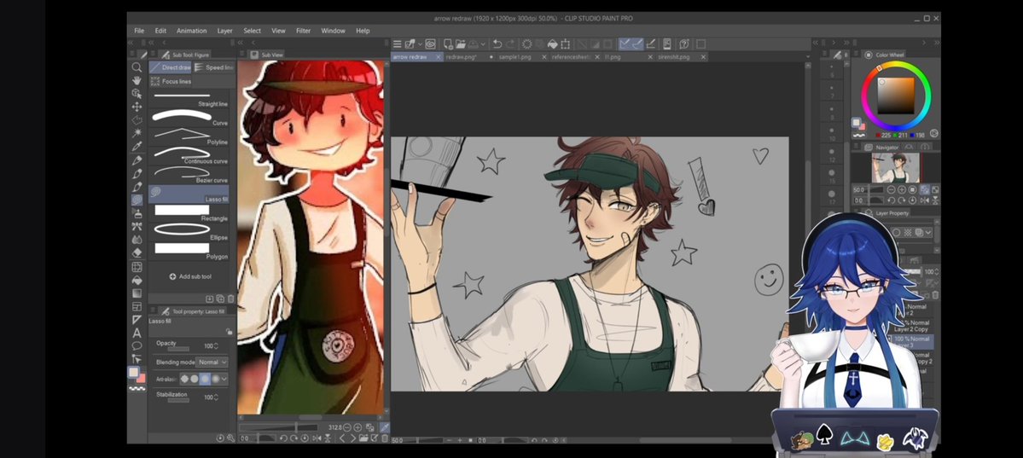Open the menu dropdown next to CLIP STUDIO
The width and height of the screenshot is (1023, 458).
click(x=420, y=43)
